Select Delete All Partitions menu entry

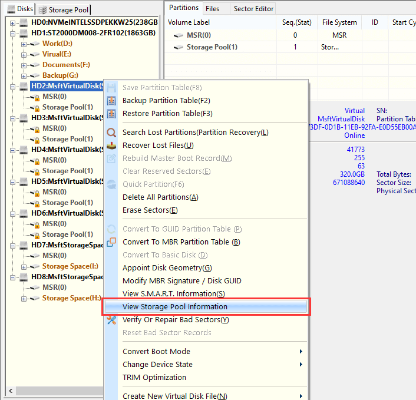pos(160,197)
